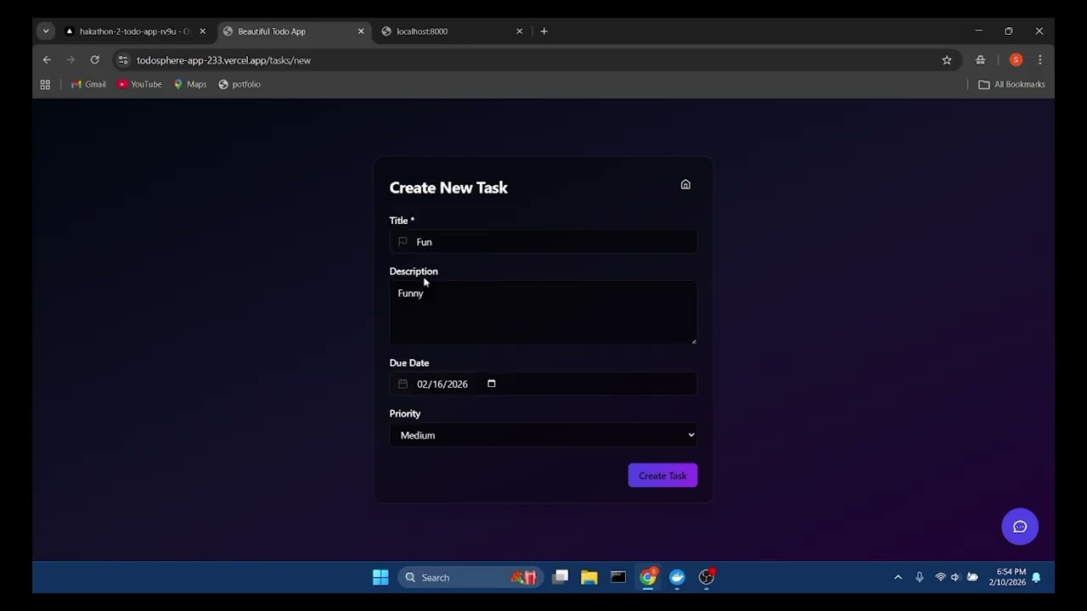Open the chat bubble floating button
Viewport: 1087px width, 611px height.
point(1020,526)
